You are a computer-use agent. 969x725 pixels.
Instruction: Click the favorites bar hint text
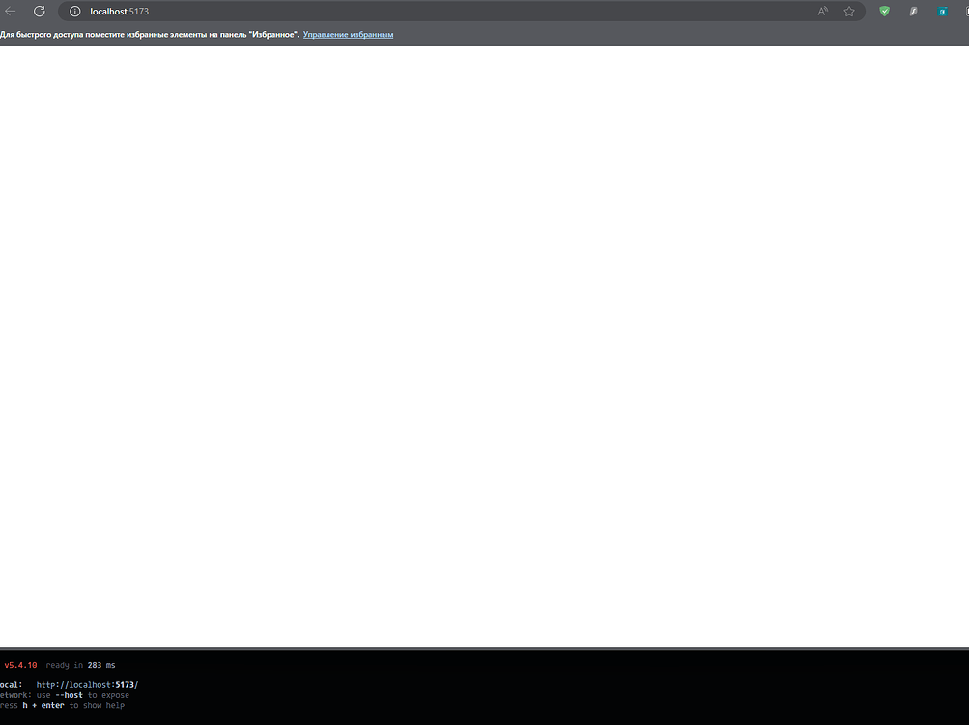pos(150,35)
